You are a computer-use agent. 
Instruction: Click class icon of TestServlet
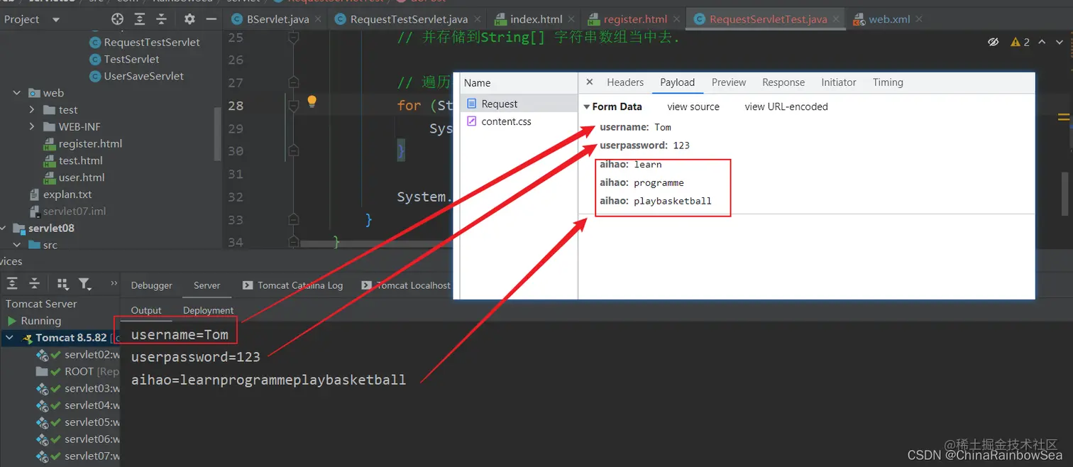click(95, 59)
